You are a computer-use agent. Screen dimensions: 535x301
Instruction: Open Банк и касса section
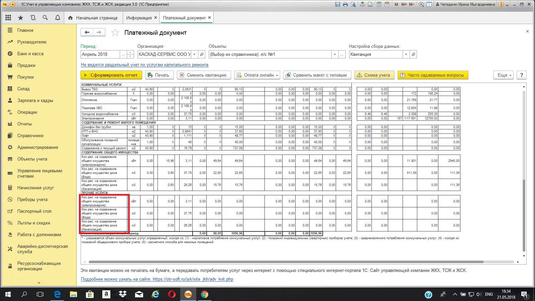click(x=30, y=54)
